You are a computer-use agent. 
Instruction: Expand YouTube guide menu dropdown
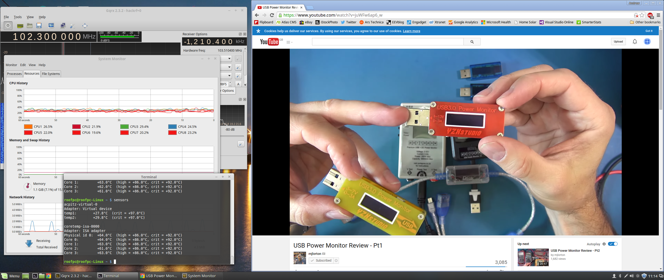(289, 42)
